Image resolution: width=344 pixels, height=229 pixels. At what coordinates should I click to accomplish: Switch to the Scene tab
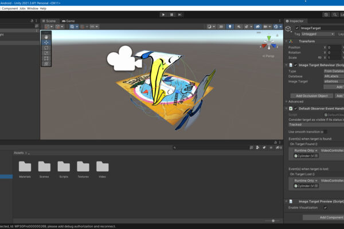point(49,21)
